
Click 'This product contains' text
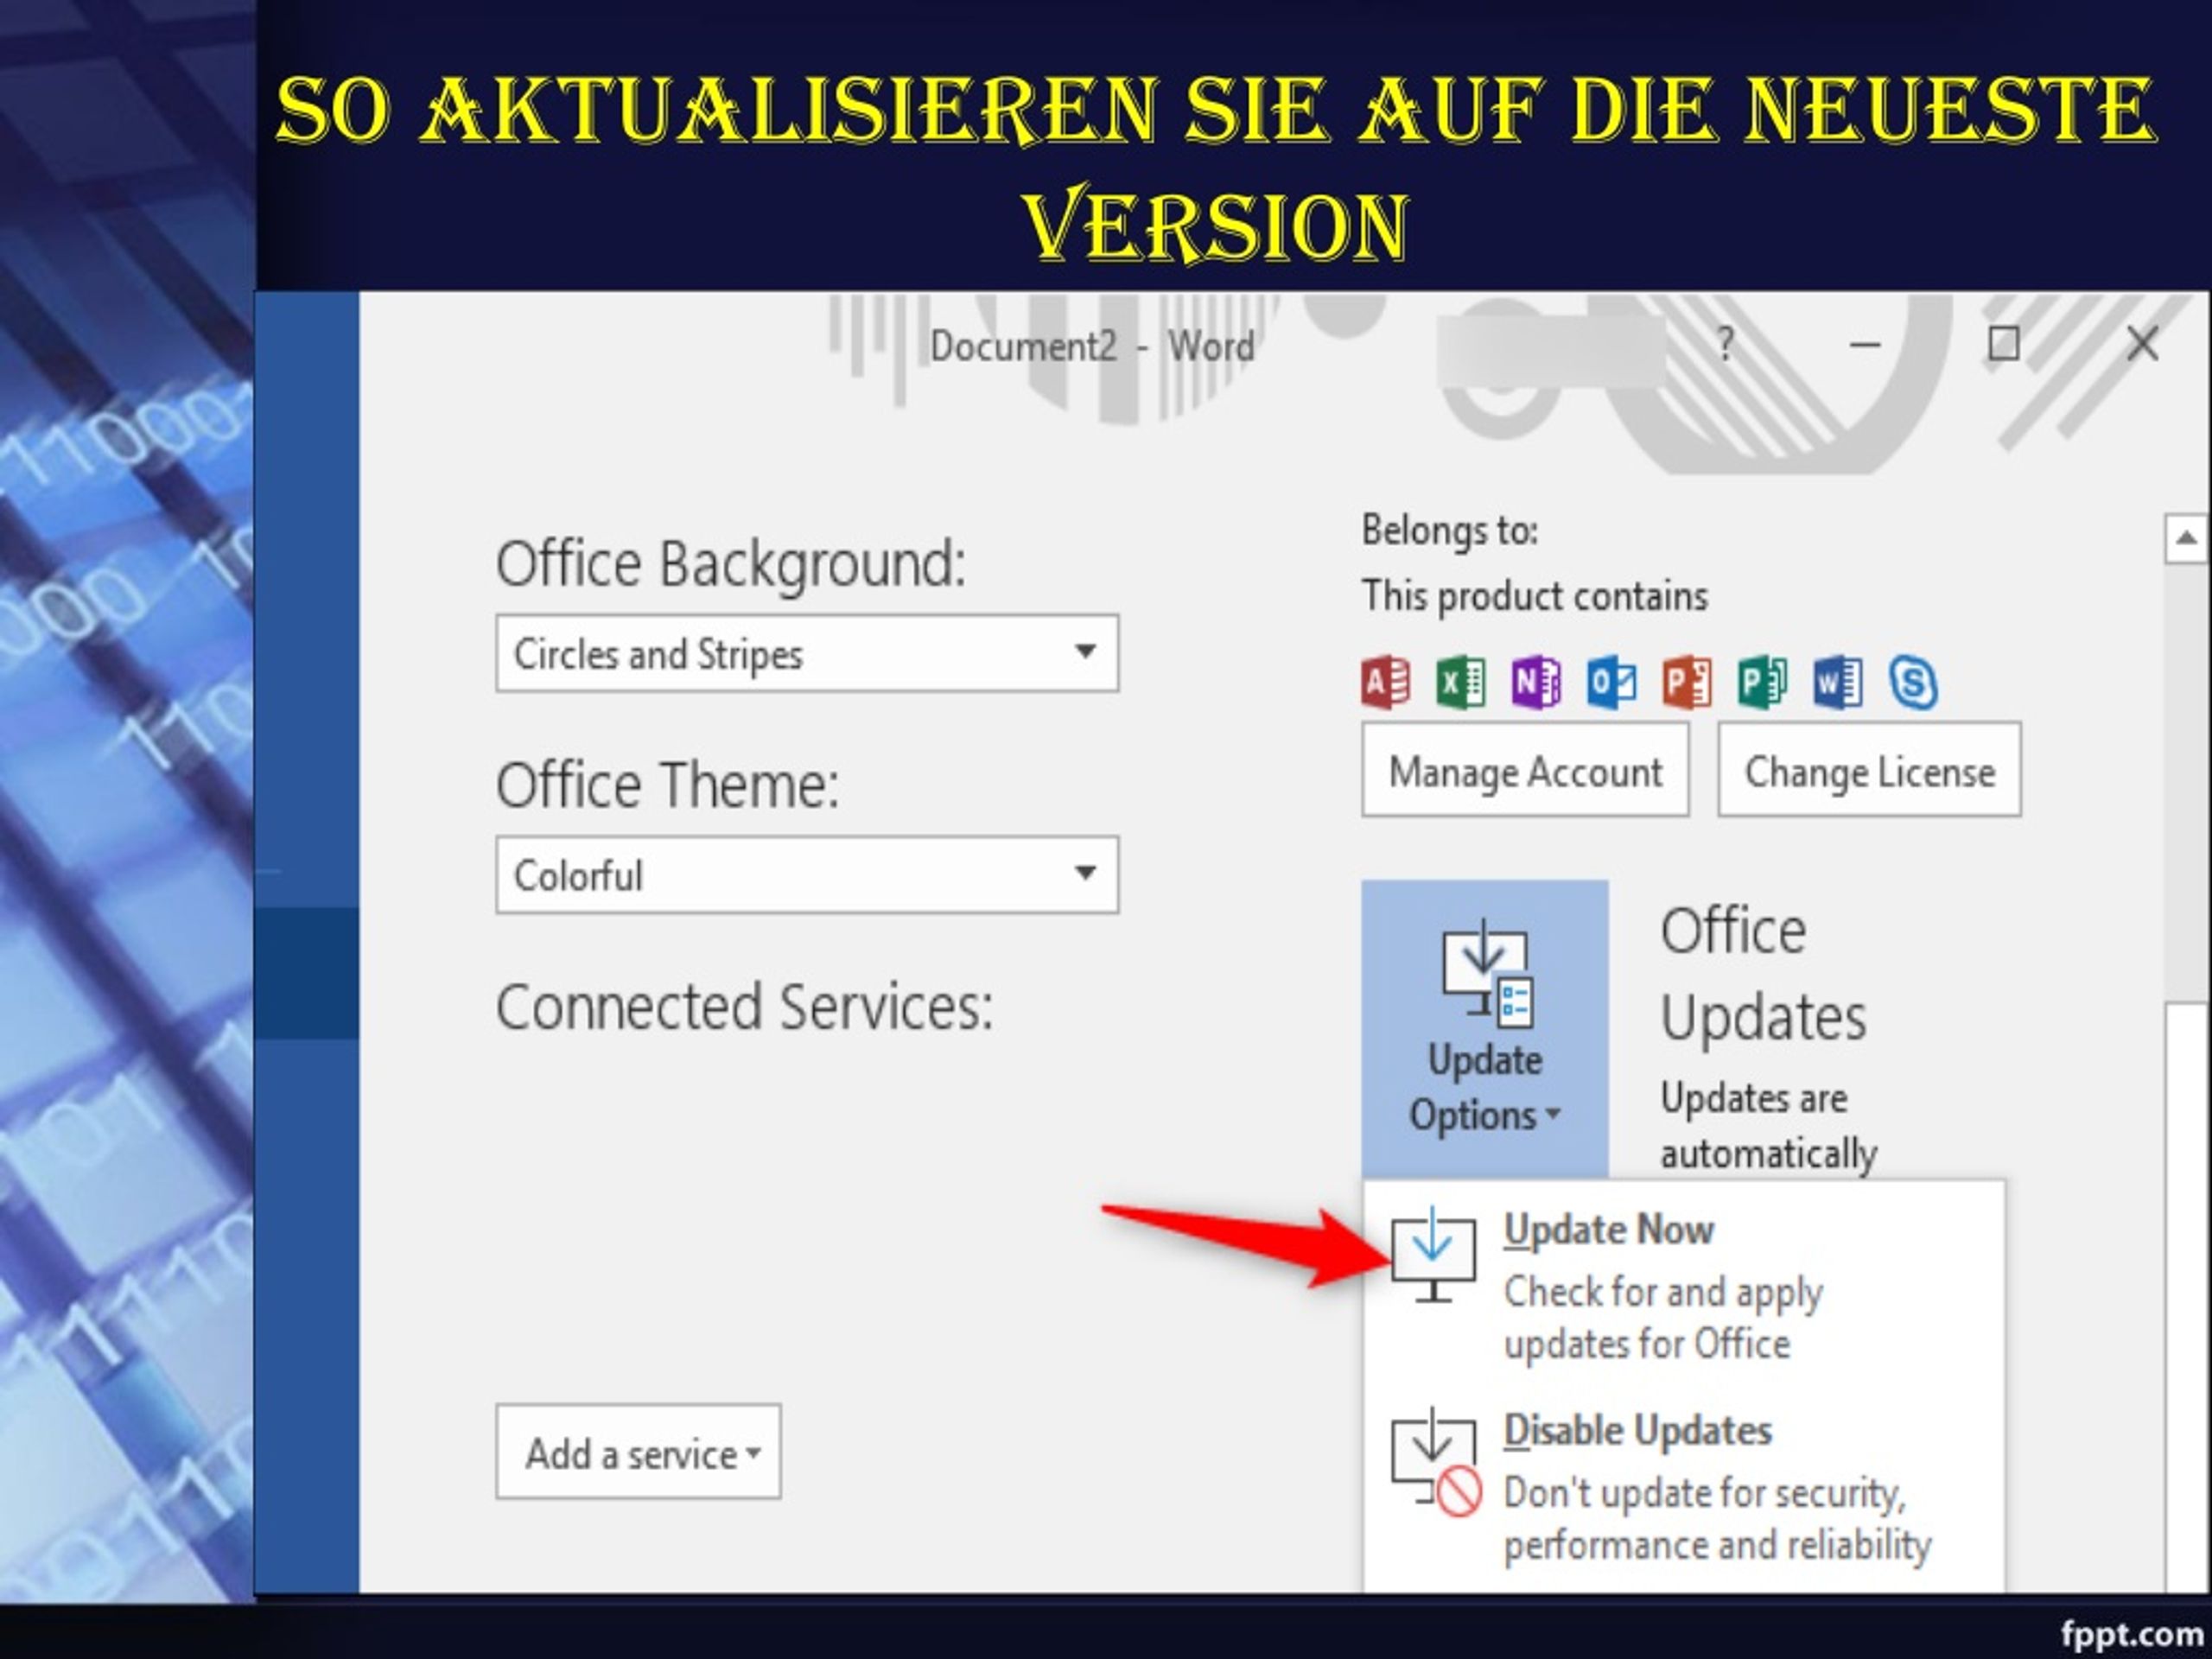tap(1535, 597)
